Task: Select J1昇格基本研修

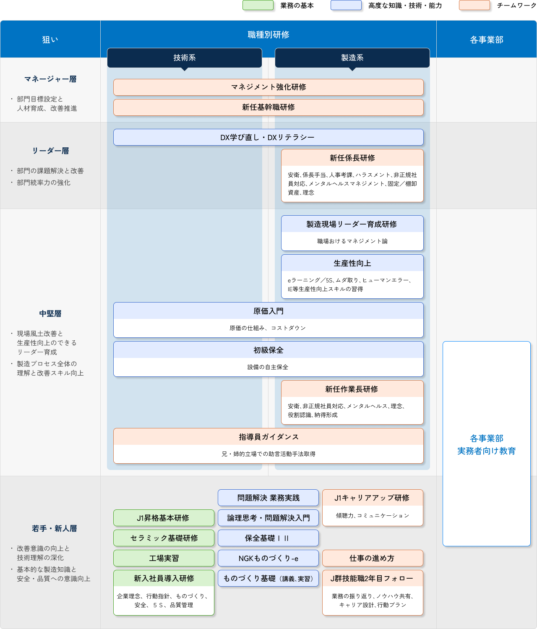Action: 164,518
